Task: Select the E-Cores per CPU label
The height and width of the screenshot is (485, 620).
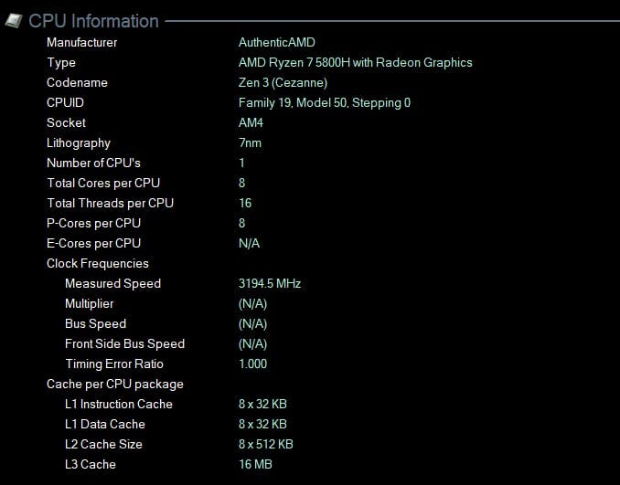Action: [x=93, y=243]
